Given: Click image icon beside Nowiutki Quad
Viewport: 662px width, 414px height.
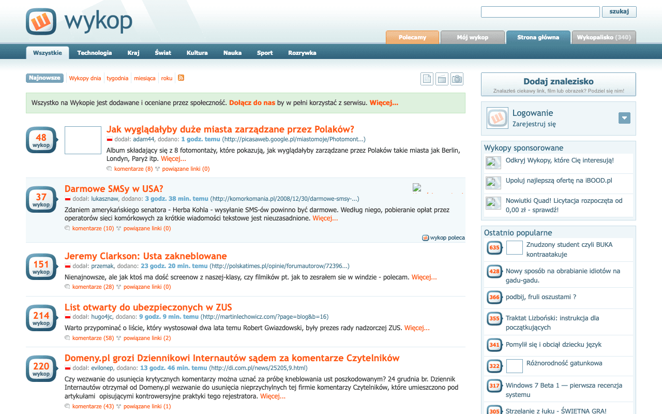Looking at the screenshot, I should 493,203.
